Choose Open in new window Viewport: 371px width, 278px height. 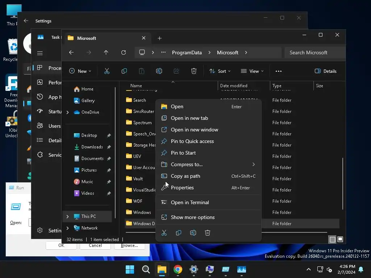point(208,130)
